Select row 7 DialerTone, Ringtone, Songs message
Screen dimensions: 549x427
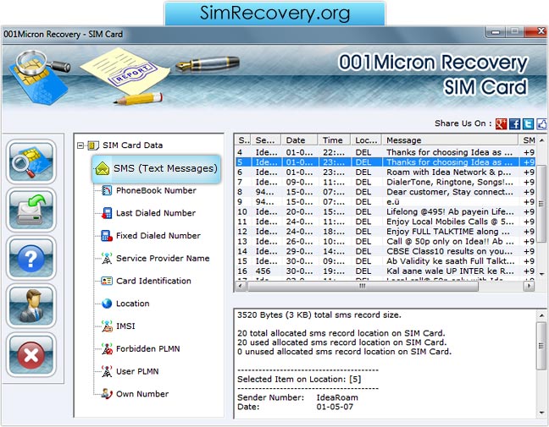[x=385, y=182]
